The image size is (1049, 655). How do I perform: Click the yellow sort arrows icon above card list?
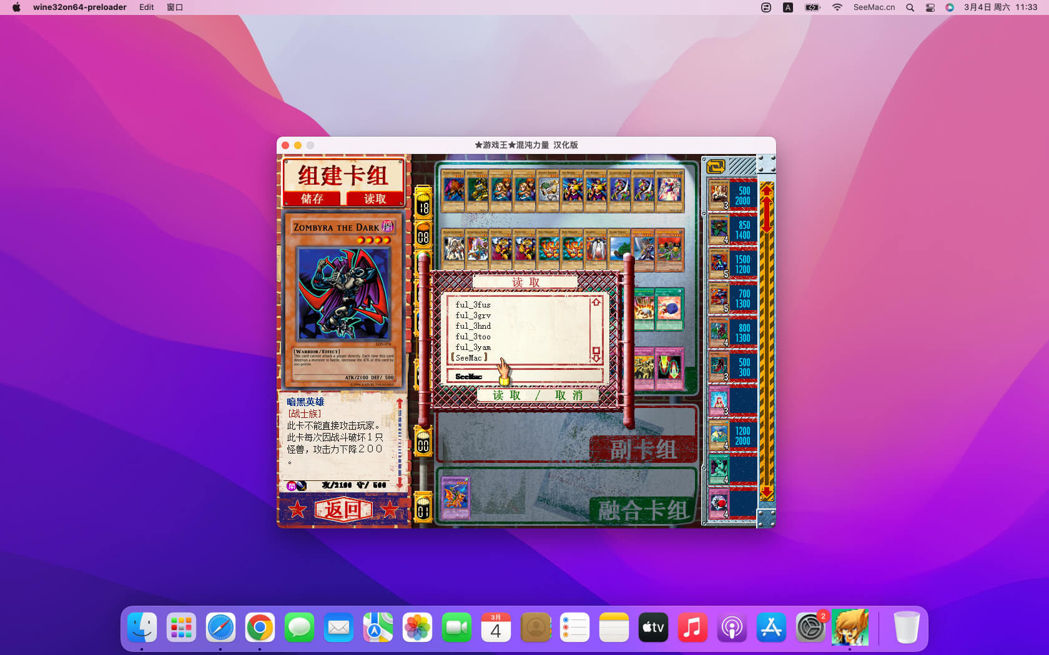coord(716,167)
